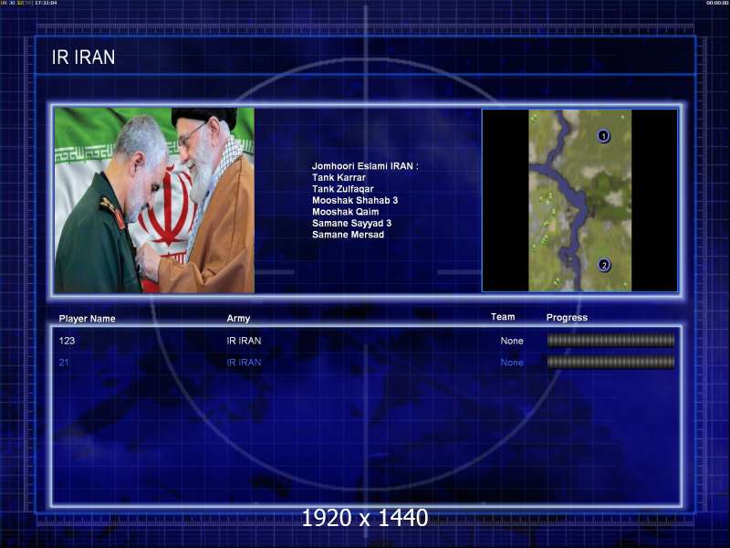Click the map preview thumbnail
The height and width of the screenshot is (548, 730).
click(579, 200)
